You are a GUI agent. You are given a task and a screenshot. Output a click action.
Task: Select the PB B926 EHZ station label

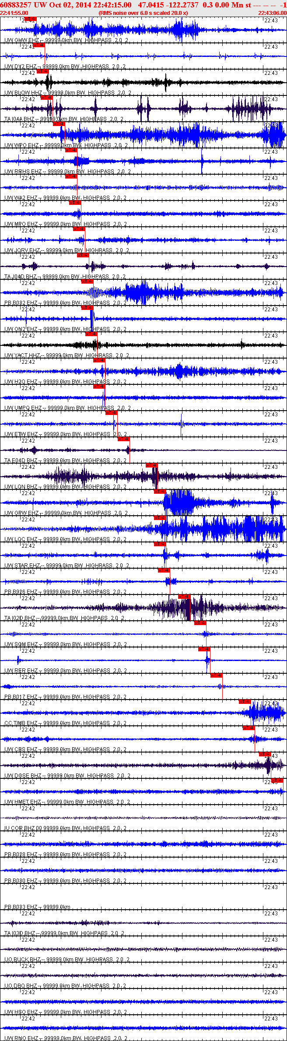pos(21,592)
